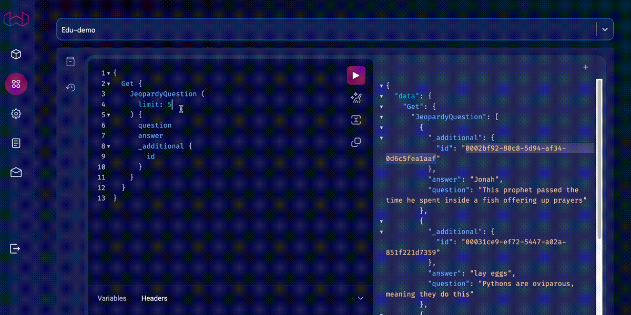631x315 pixels.
Task: Collapse the "data" node in results
Action: [382, 96]
